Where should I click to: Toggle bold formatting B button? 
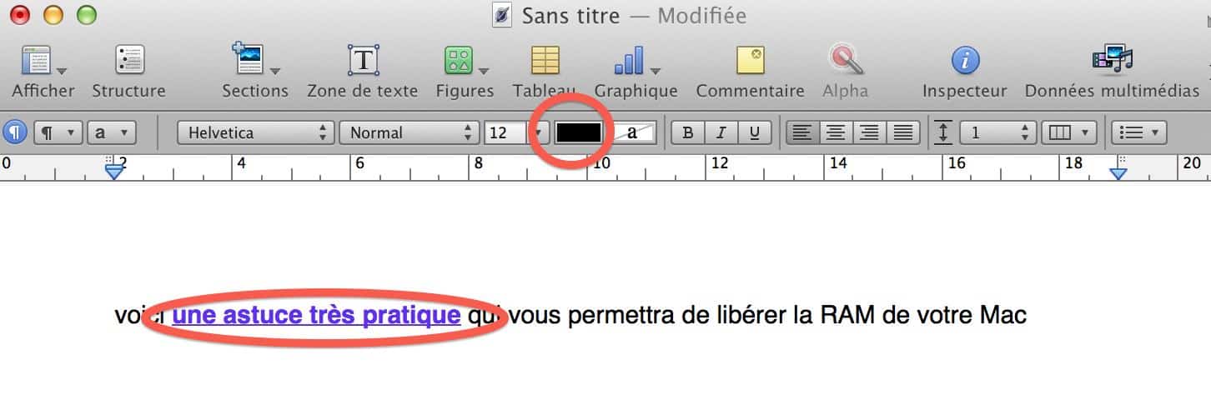687,132
